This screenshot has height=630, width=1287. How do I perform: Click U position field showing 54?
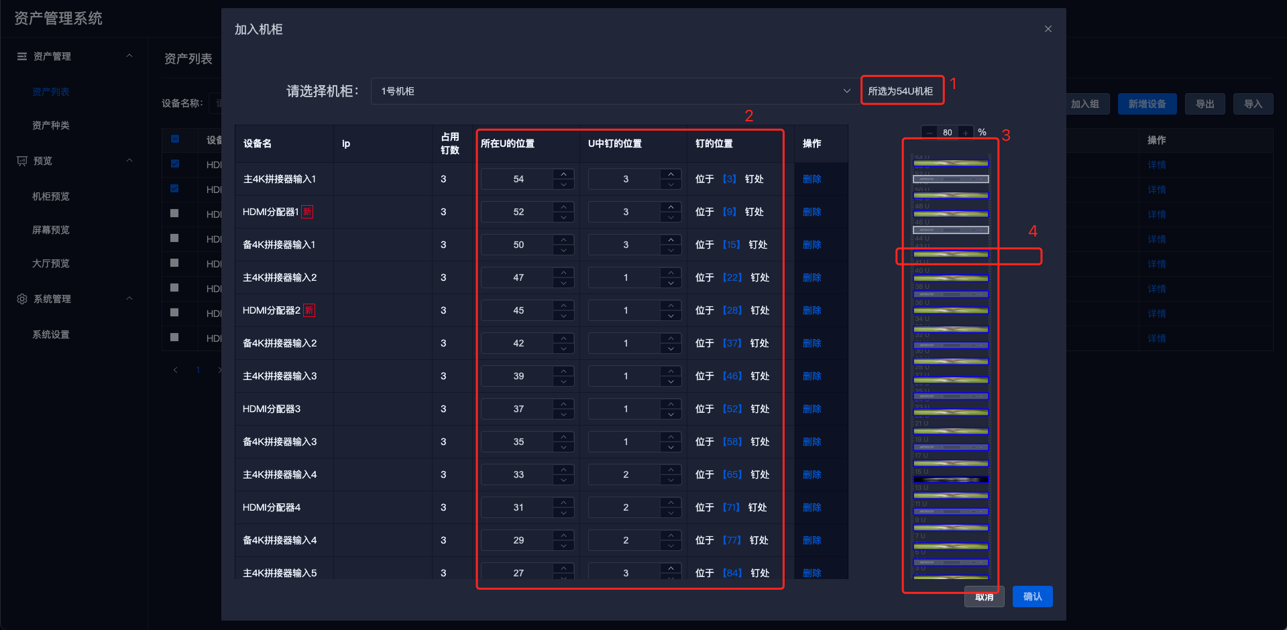click(x=518, y=179)
